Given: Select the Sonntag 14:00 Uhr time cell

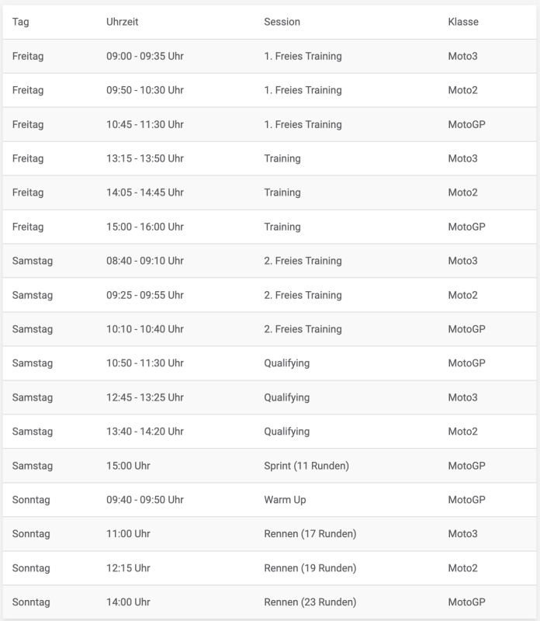Looking at the screenshot, I should pyautogui.click(x=128, y=602).
